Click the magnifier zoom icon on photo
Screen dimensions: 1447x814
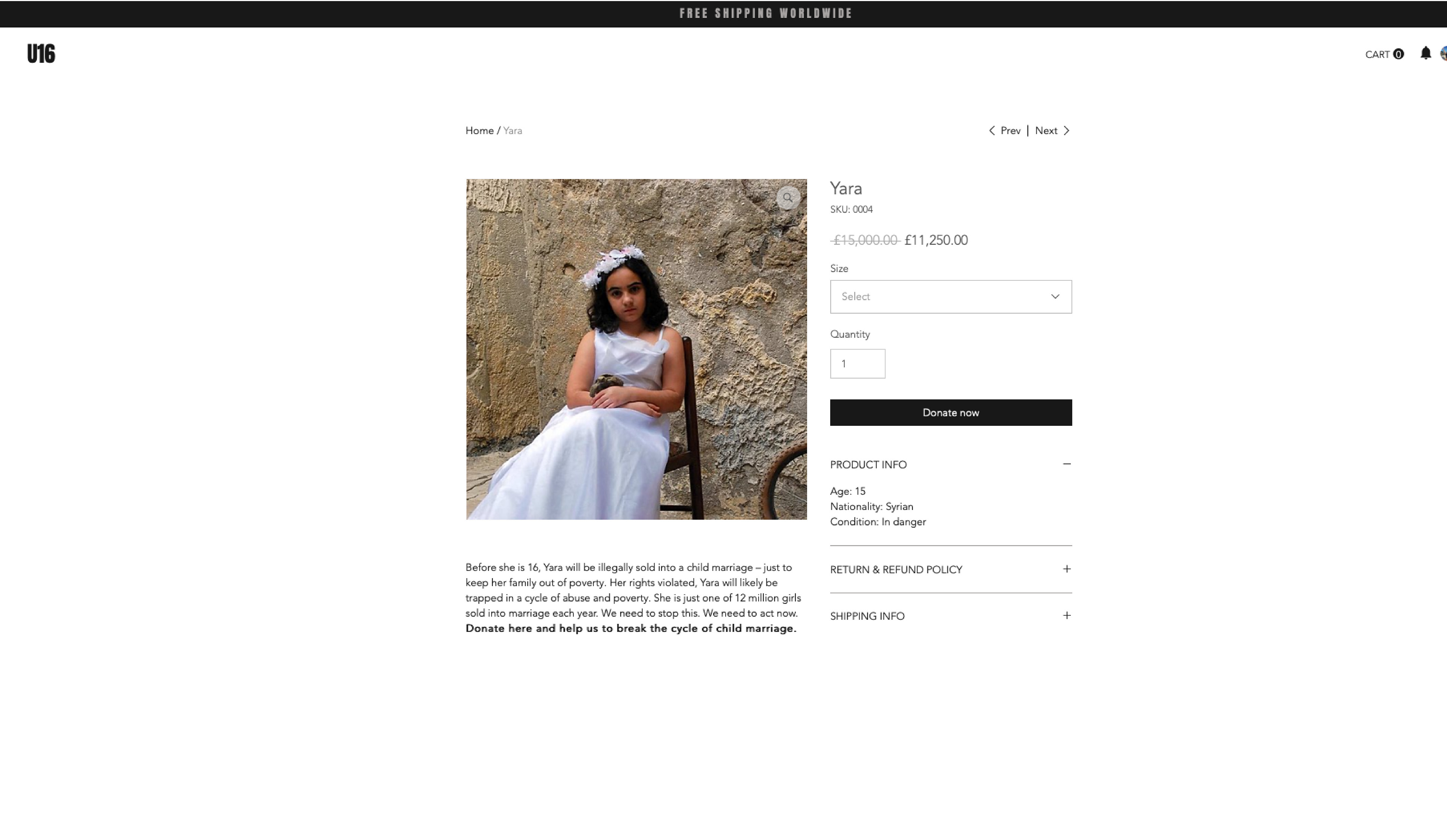[x=788, y=198]
